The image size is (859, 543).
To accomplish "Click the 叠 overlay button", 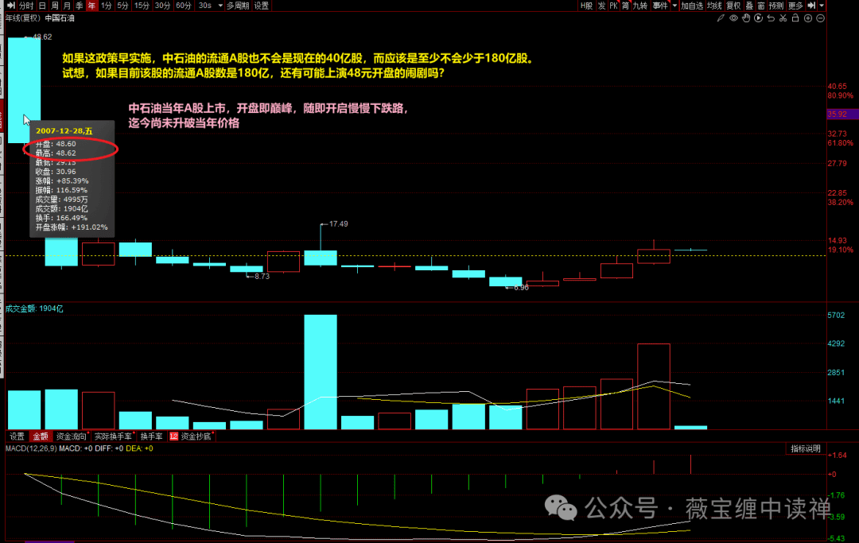I will coord(749,6).
